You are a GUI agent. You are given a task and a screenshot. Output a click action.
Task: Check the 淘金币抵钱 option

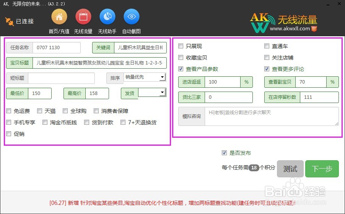pyautogui.click(x=45, y=122)
